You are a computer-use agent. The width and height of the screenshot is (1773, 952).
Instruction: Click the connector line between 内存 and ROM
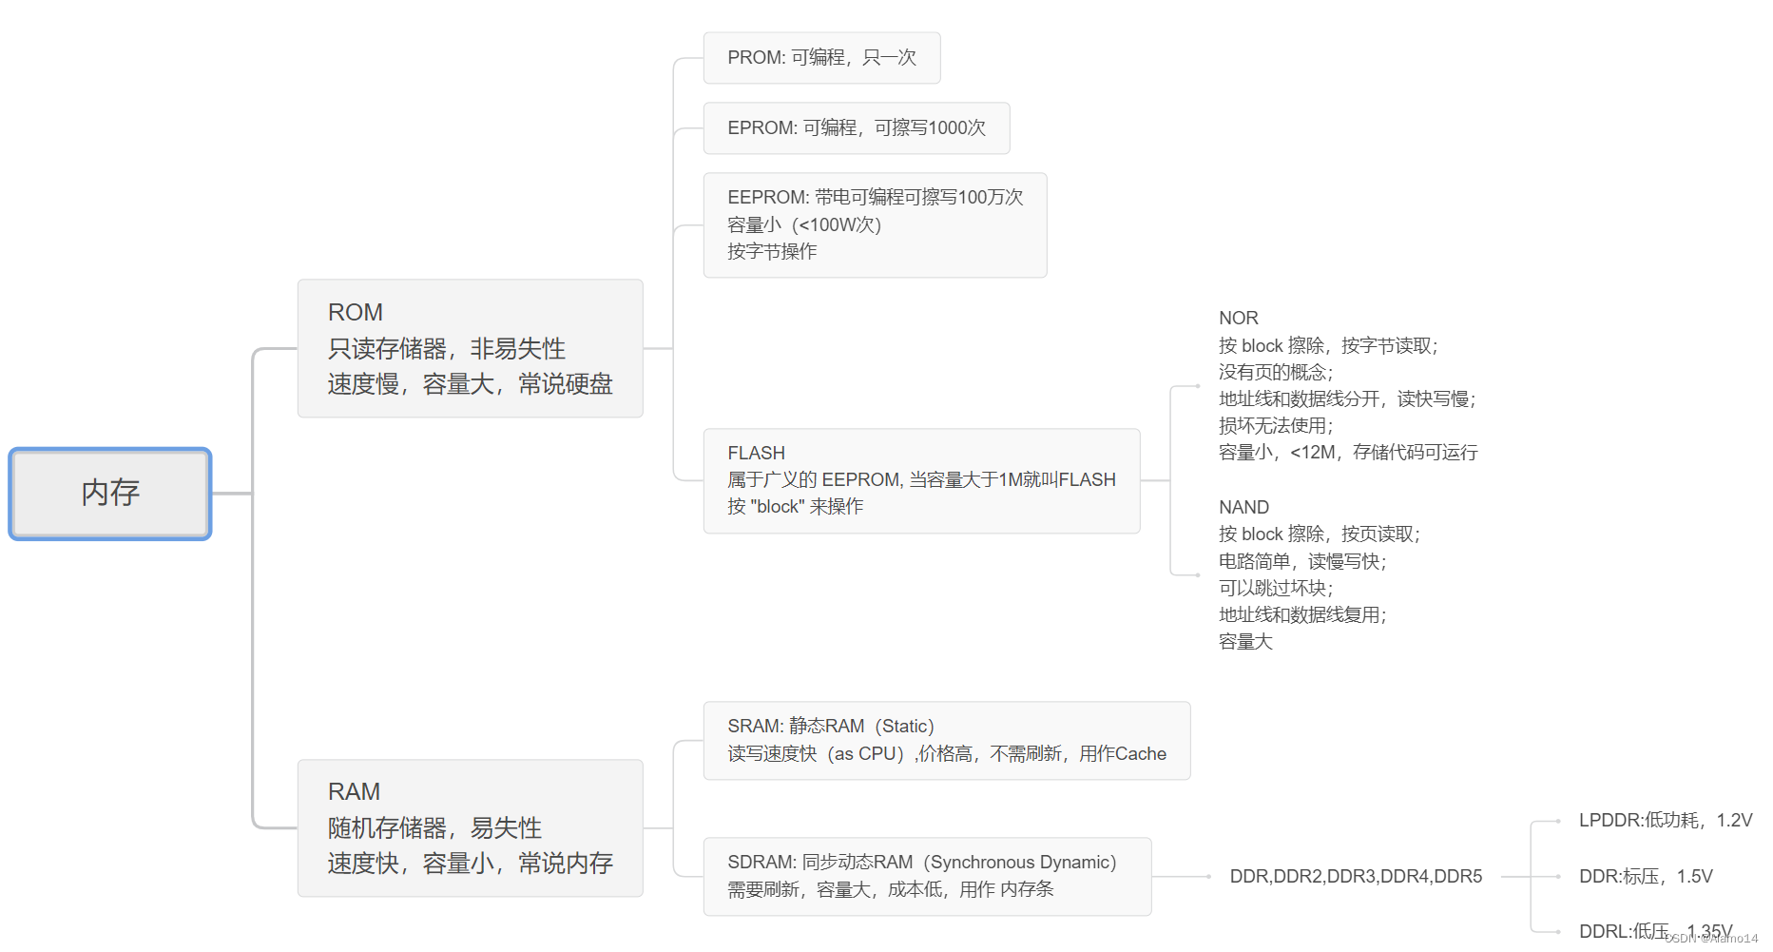pos(253,418)
